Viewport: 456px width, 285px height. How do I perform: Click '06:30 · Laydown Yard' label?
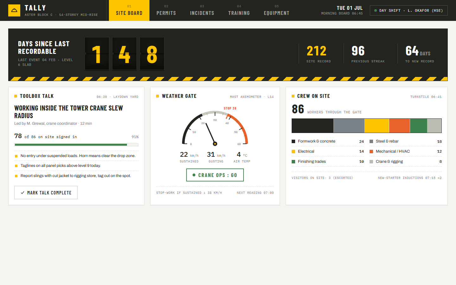point(117,97)
